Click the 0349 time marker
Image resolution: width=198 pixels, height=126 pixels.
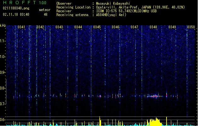[172, 27]
